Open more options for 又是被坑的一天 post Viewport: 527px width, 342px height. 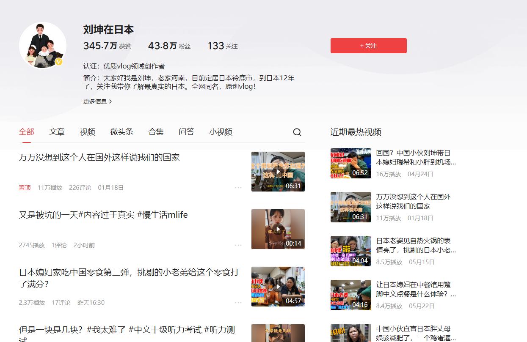(238, 245)
